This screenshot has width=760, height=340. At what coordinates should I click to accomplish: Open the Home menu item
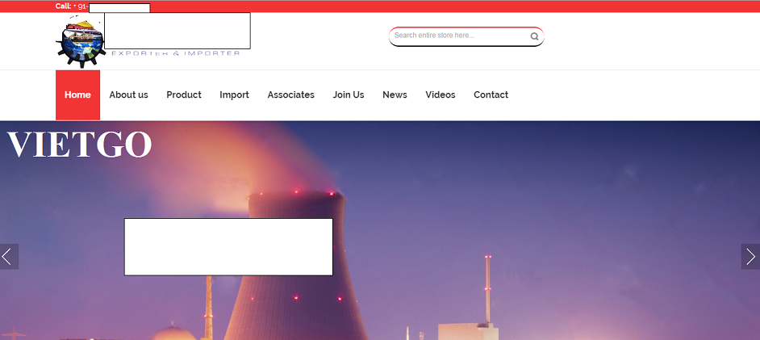[77, 95]
